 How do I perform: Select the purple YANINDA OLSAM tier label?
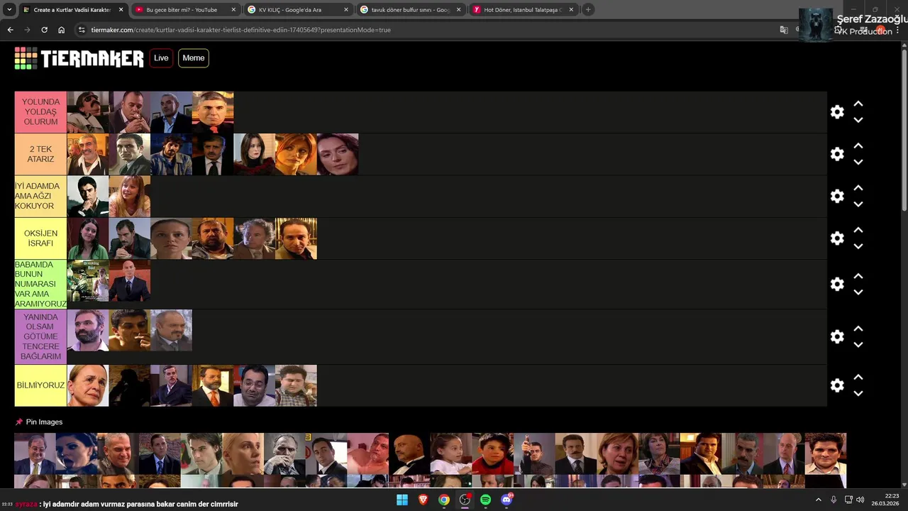40,336
